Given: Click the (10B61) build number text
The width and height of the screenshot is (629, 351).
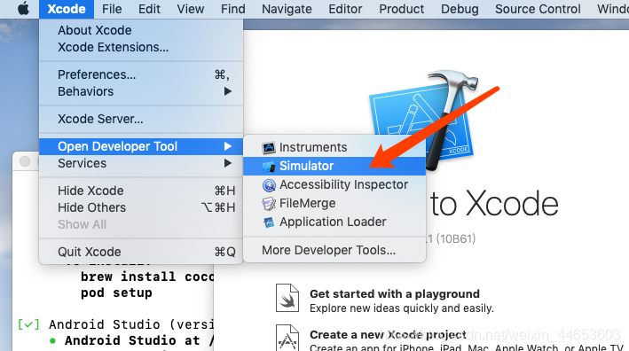Looking at the screenshot, I should (456, 238).
